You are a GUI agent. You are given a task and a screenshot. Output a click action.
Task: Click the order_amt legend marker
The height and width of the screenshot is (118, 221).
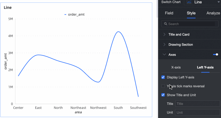[x=65, y=14]
